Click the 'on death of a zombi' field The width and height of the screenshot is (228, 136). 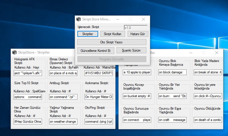[x=208, y=120]
